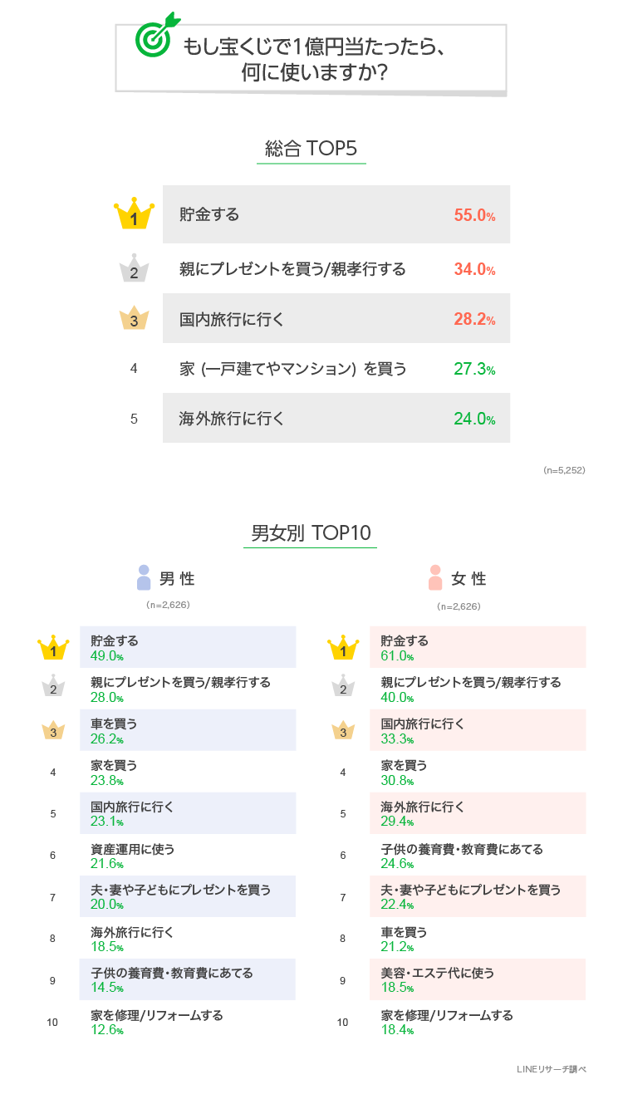Click the gold crown in the 男性 ranking
623x1099 pixels.
click(53, 648)
